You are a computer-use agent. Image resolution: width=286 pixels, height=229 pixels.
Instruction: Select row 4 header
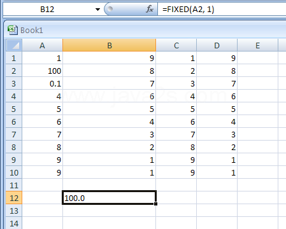point(14,96)
